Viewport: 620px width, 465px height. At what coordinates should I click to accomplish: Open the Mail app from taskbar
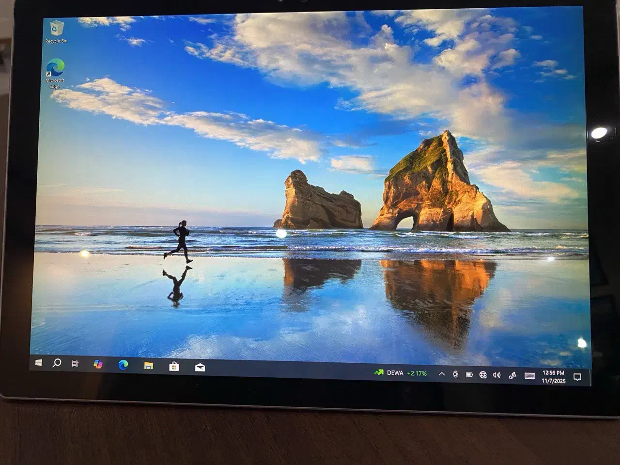coord(200,368)
